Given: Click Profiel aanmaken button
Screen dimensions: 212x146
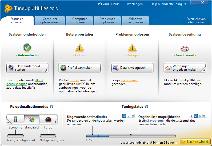Looking at the screenshot, I should pos(80,68).
